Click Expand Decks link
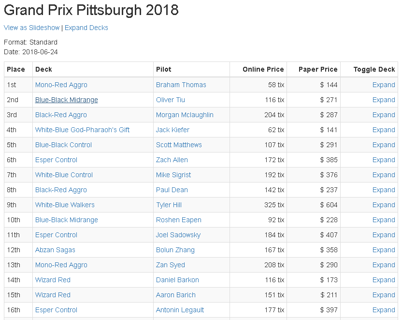 (x=86, y=28)
